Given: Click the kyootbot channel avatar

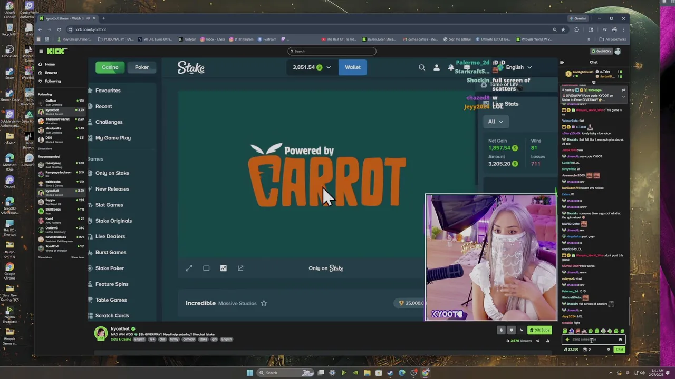Looking at the screenshot, I should pyautogui.click(x=100, y=333).
